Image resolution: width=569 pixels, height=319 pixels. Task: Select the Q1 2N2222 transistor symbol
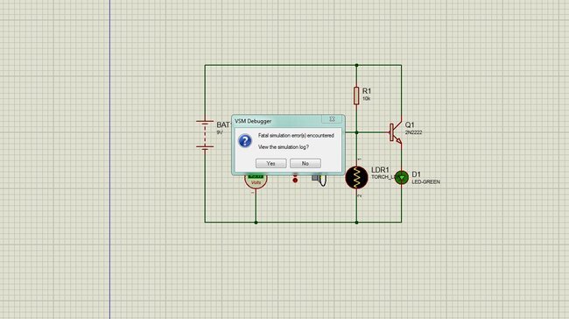click(396, 132)
